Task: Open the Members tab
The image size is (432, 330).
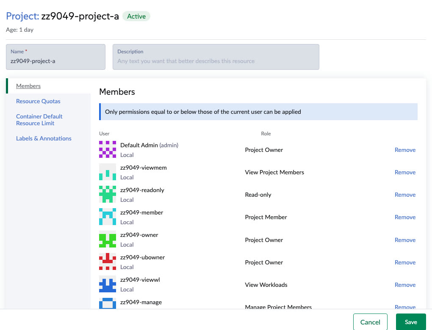Action: click(28, 86)
